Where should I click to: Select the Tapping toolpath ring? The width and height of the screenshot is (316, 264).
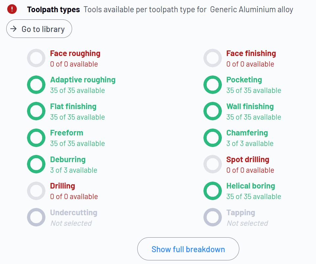(x=213, y=218)
